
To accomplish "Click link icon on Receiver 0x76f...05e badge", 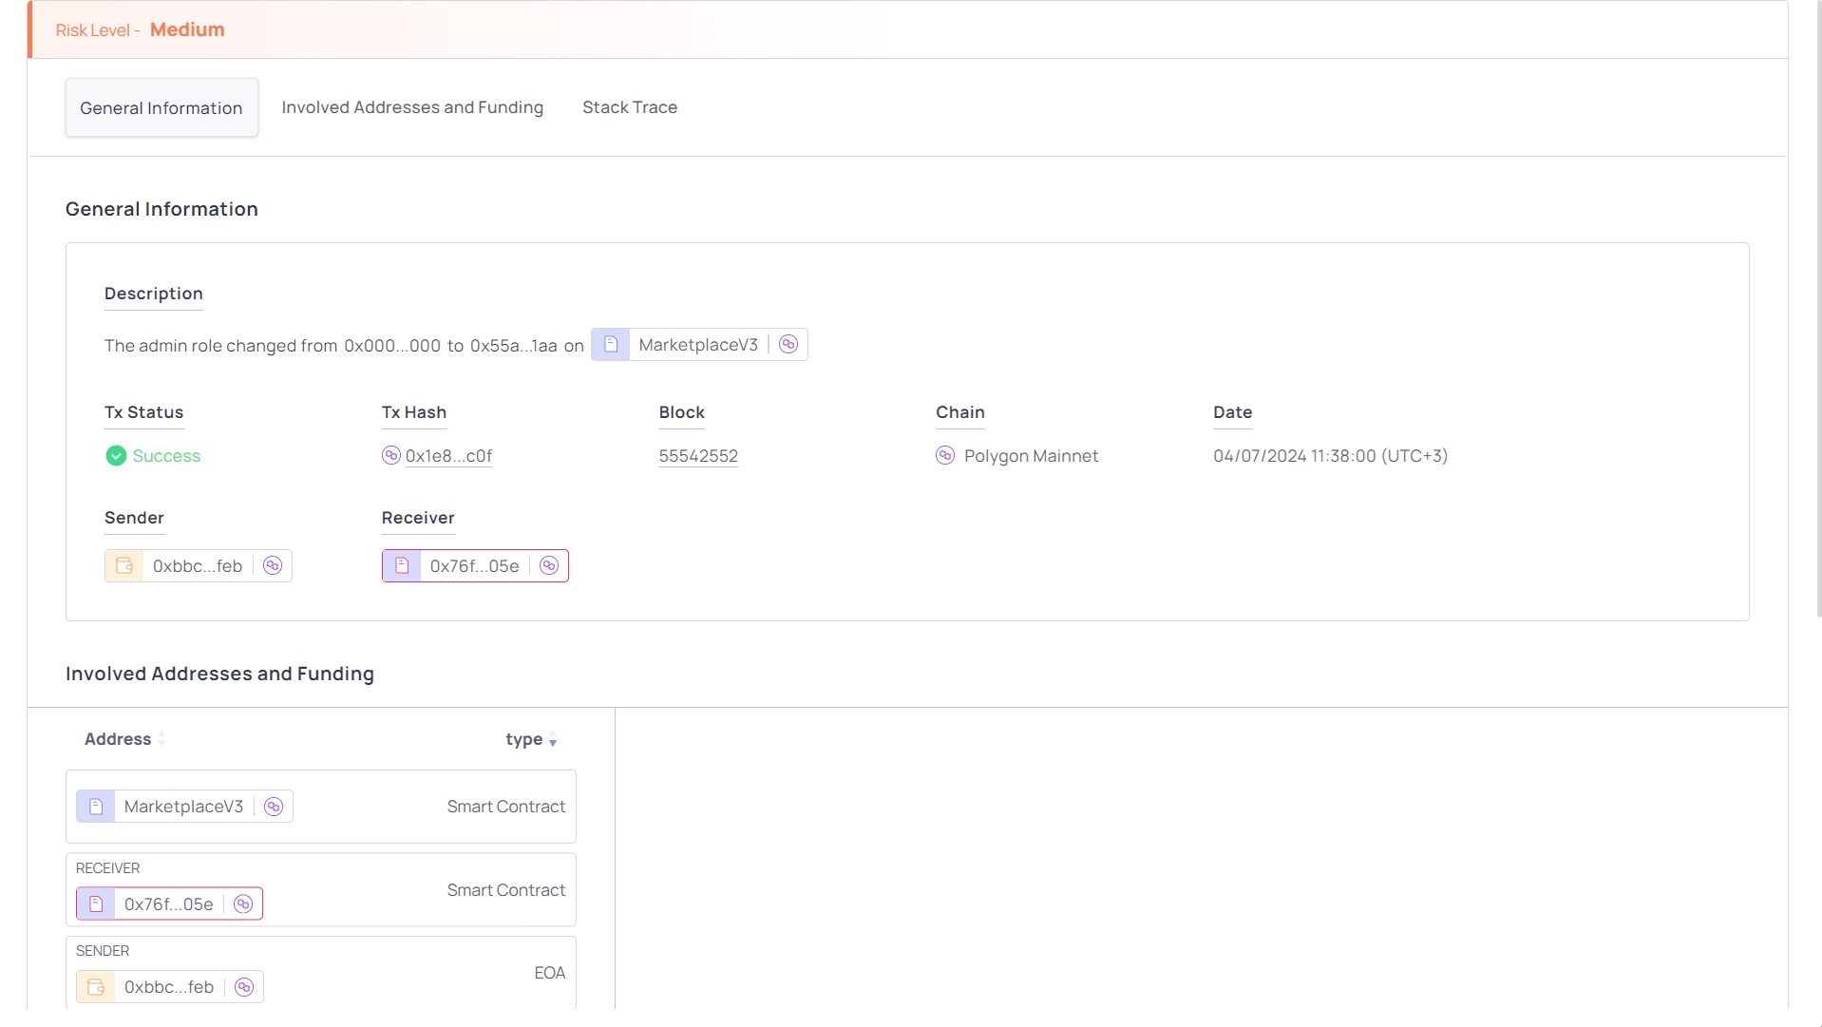I will coord(549,566).
